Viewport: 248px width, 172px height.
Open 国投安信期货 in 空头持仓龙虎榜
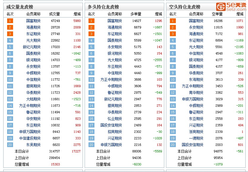point(193,145)
